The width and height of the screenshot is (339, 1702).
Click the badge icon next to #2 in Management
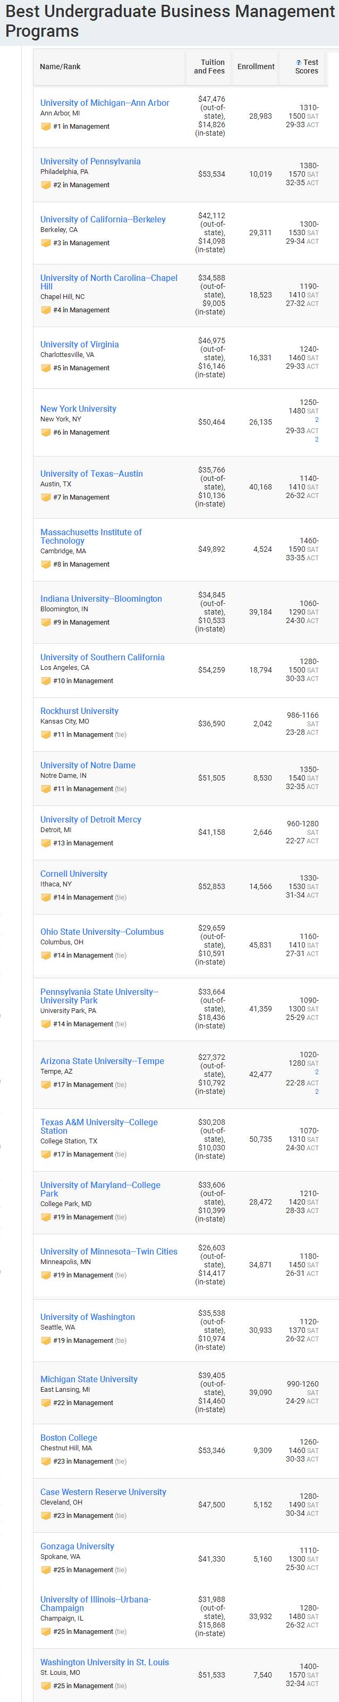[x=46, y=185]
